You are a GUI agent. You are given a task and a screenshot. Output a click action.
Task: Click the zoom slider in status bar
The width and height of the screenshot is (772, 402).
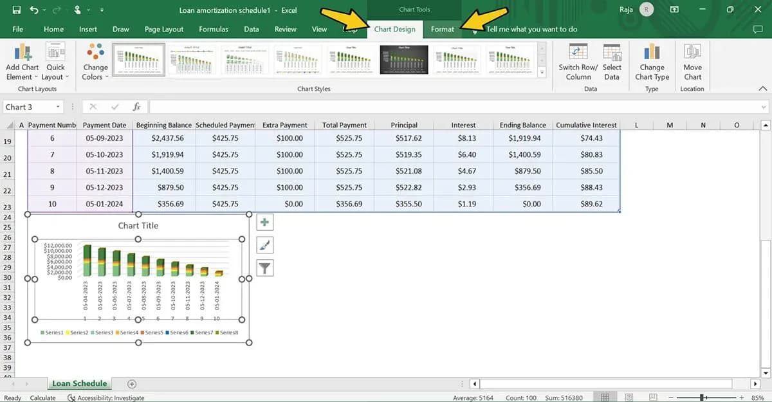[703, 398]
